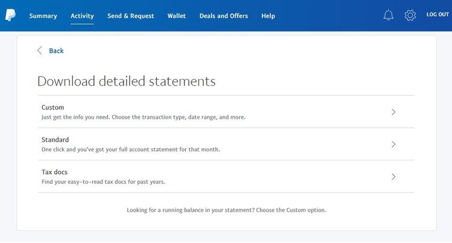Viewport: 452px width, 243px height.
Task: Click the PayPal logo icon
Action: coord(10,15)
